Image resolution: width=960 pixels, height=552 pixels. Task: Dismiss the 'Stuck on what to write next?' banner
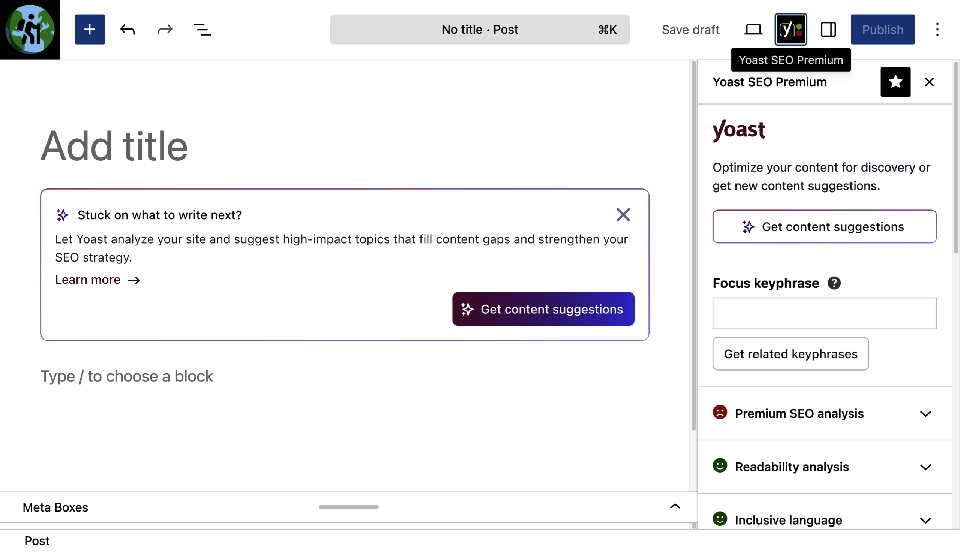(x=623, y=215)
